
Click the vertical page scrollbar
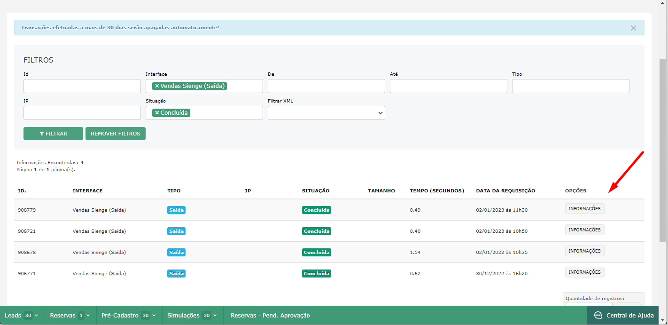(x=663, y=151)
